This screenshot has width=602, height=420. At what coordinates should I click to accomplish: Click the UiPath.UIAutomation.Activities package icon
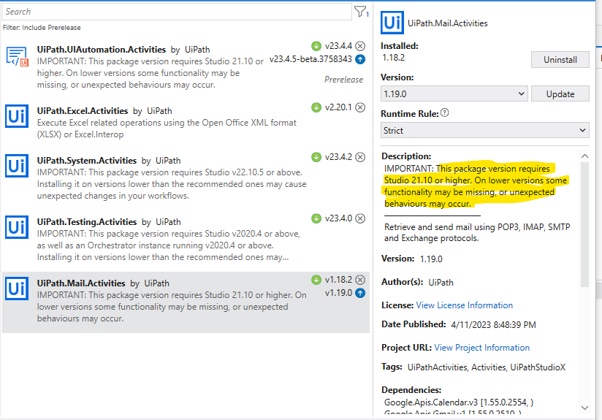(18, 56)
